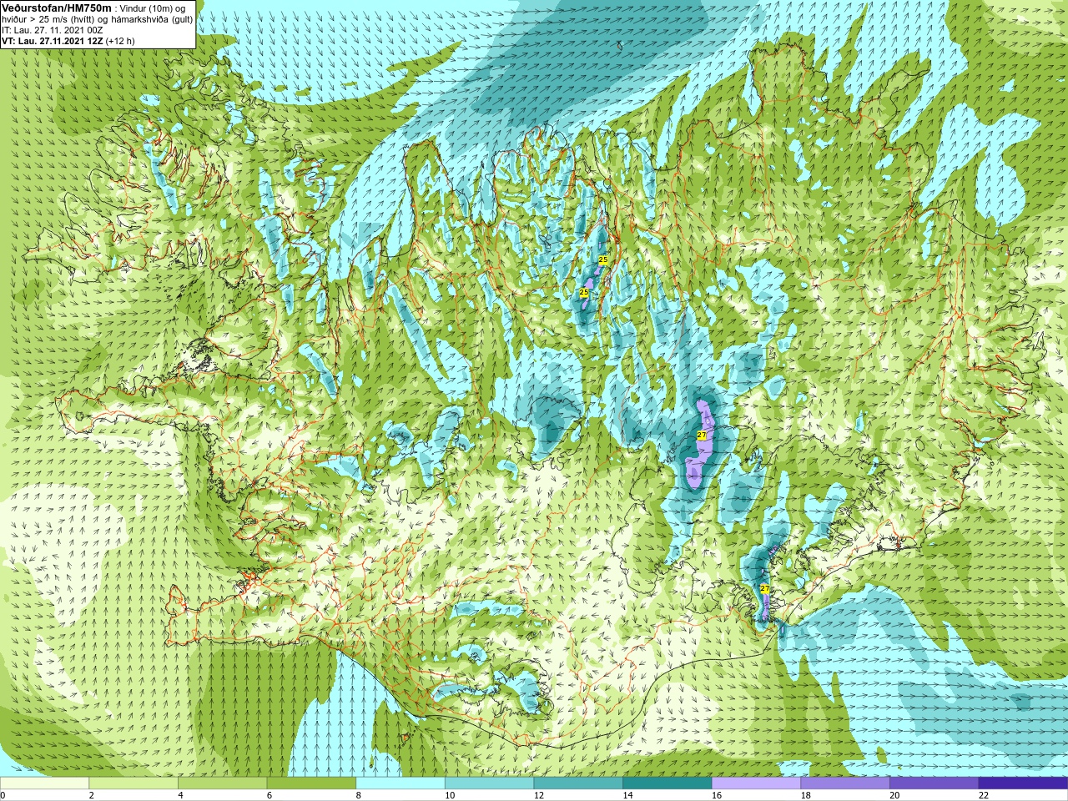Viewport: 1068px width, 801px height.
Task: Select the 'IT: Lau. 27. 11. 2021 00Z' line
Action: click(x=53, y=30)
